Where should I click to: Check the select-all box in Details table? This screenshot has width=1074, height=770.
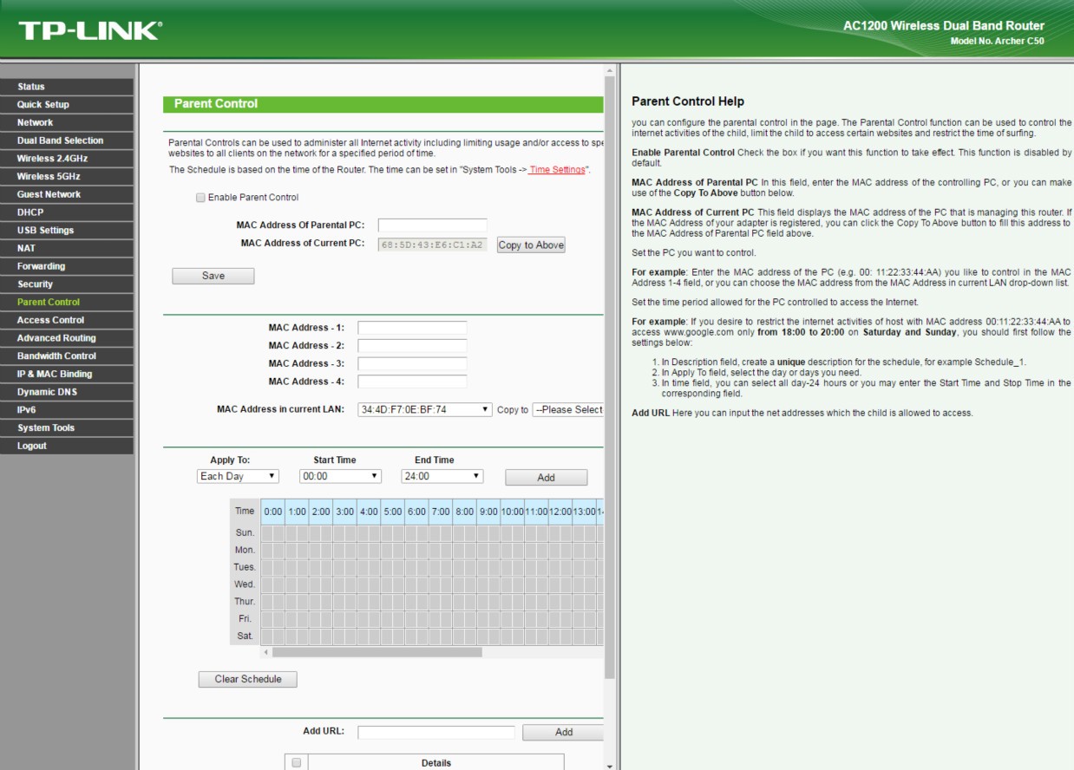(x=296, y=763)
